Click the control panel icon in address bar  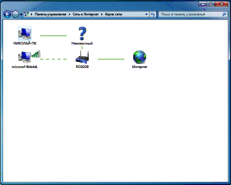[27, 14]
